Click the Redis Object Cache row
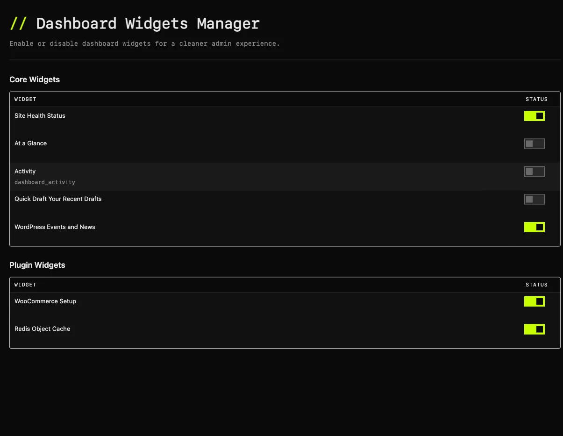 coord(43,329)
